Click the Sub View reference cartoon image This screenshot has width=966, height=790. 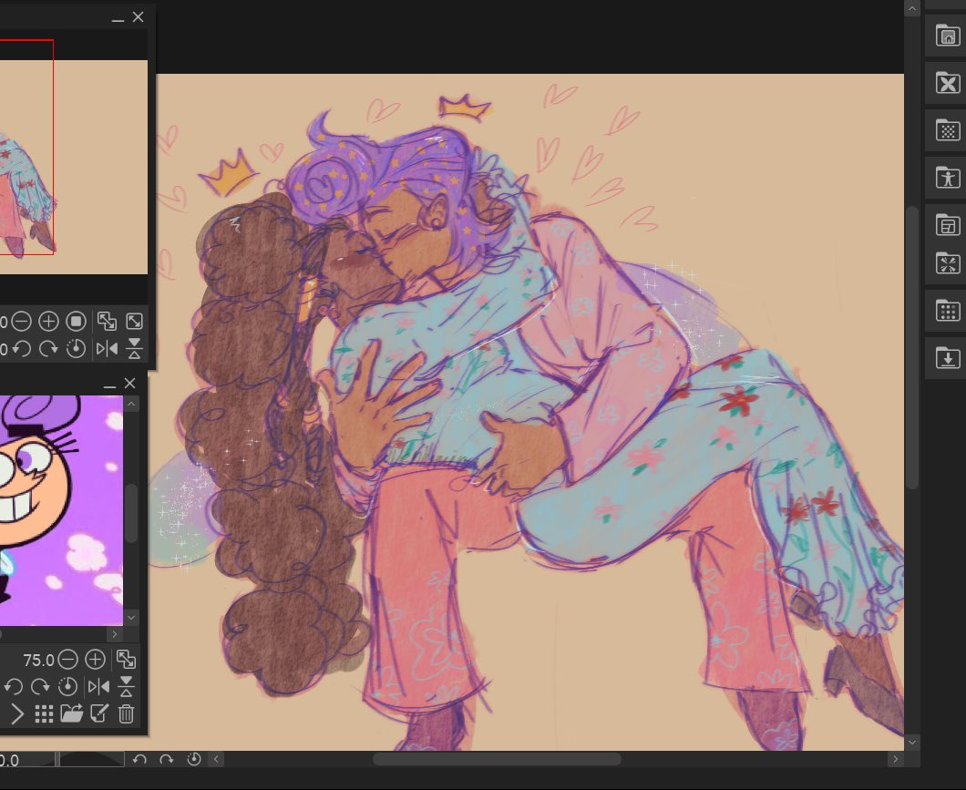click(61, 510)
